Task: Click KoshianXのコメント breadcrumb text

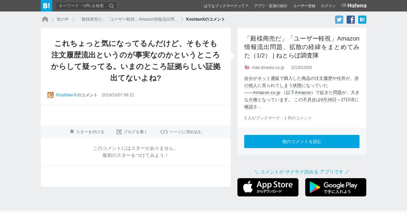Action: click(206, 19)
